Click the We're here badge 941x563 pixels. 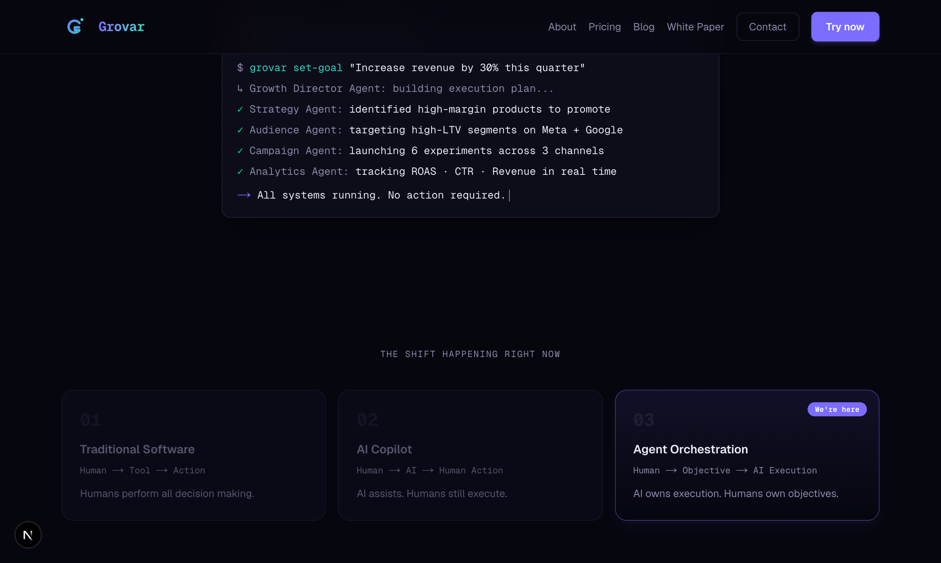click(837, 409)
